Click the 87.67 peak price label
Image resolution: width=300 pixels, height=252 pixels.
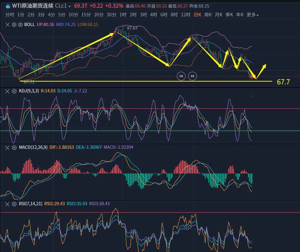pyautogui.click(x=132, y=28)
